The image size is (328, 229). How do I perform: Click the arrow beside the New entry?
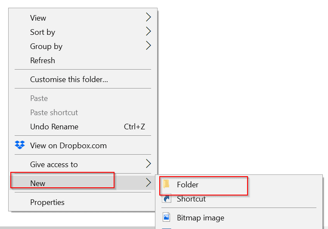pos(148,183)
